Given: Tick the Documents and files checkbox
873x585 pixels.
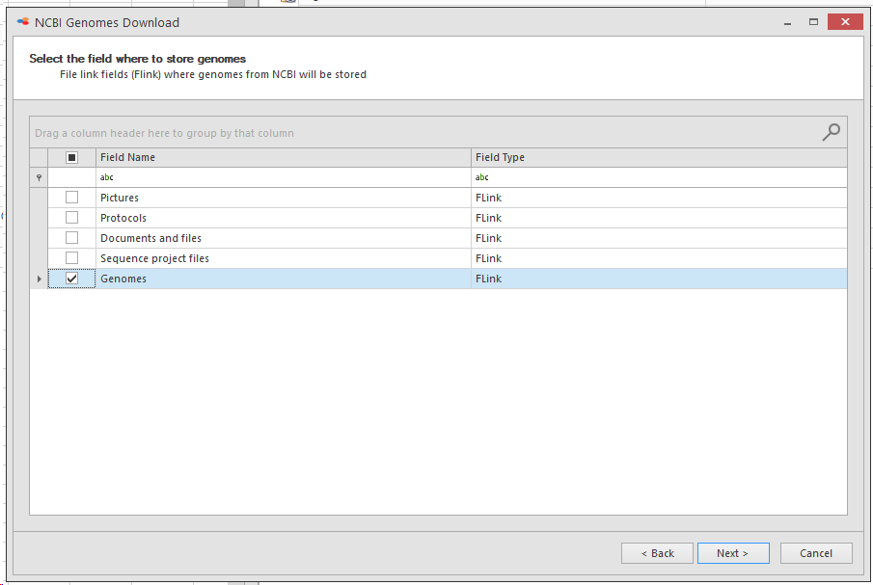Looking at the screenshot, I should tap(71, 238).
